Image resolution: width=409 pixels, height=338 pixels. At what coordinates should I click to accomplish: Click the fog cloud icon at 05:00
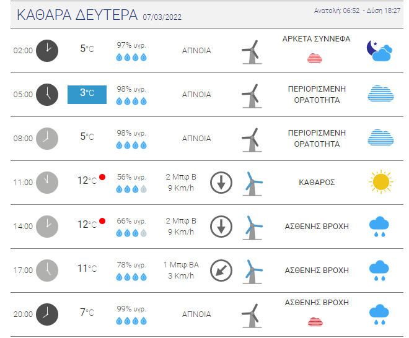(x=380, y=95)
